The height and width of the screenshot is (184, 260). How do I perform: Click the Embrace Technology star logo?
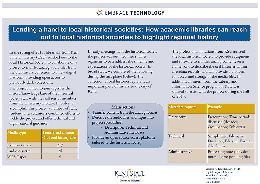coord(99,13)
